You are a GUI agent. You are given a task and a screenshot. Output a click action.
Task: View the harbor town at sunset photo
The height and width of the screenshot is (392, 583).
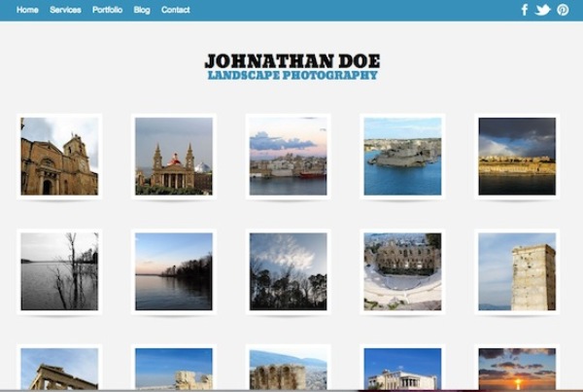coord(289,157)
